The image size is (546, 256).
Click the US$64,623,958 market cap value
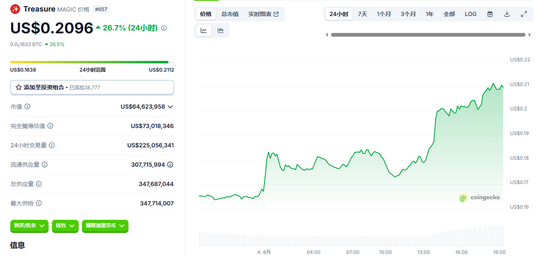(143, 107)
